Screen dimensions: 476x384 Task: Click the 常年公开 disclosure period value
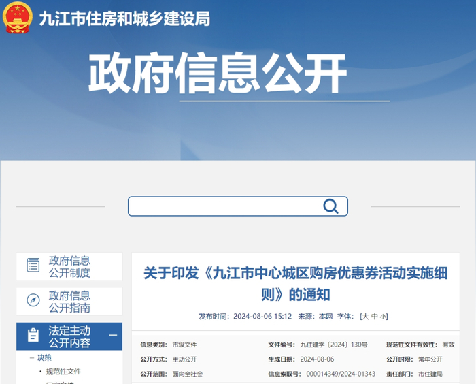[x=430, y=359]
